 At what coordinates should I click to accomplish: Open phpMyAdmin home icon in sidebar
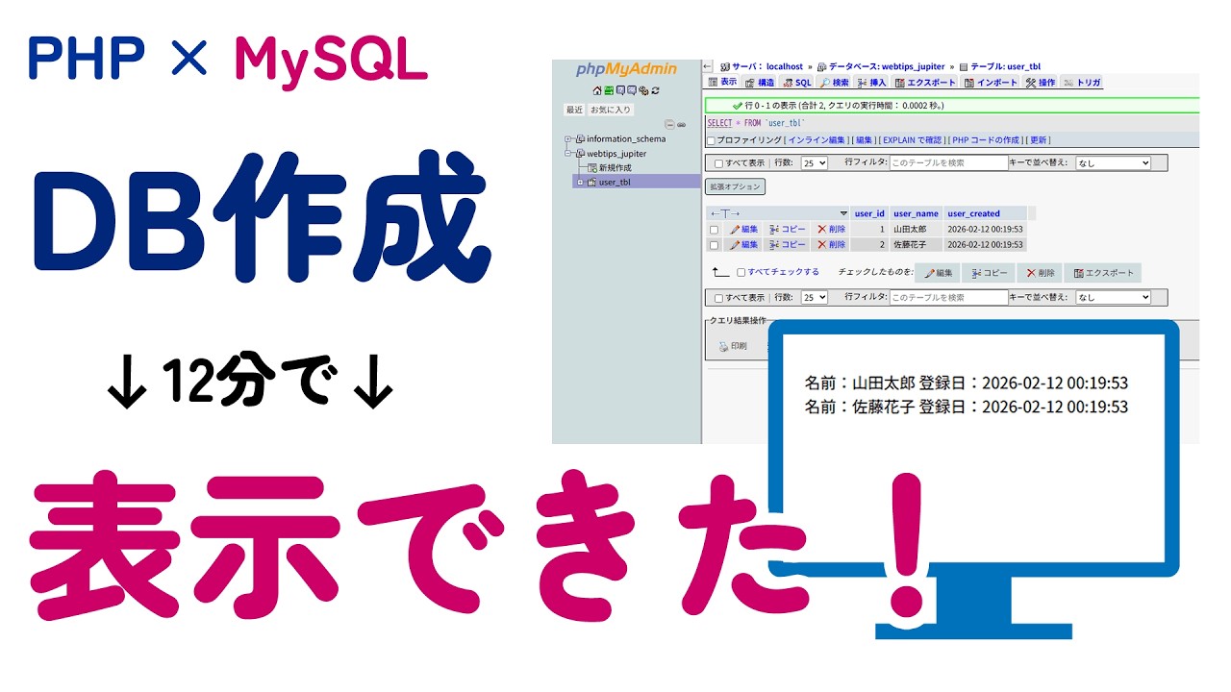(x=597, y=90)
